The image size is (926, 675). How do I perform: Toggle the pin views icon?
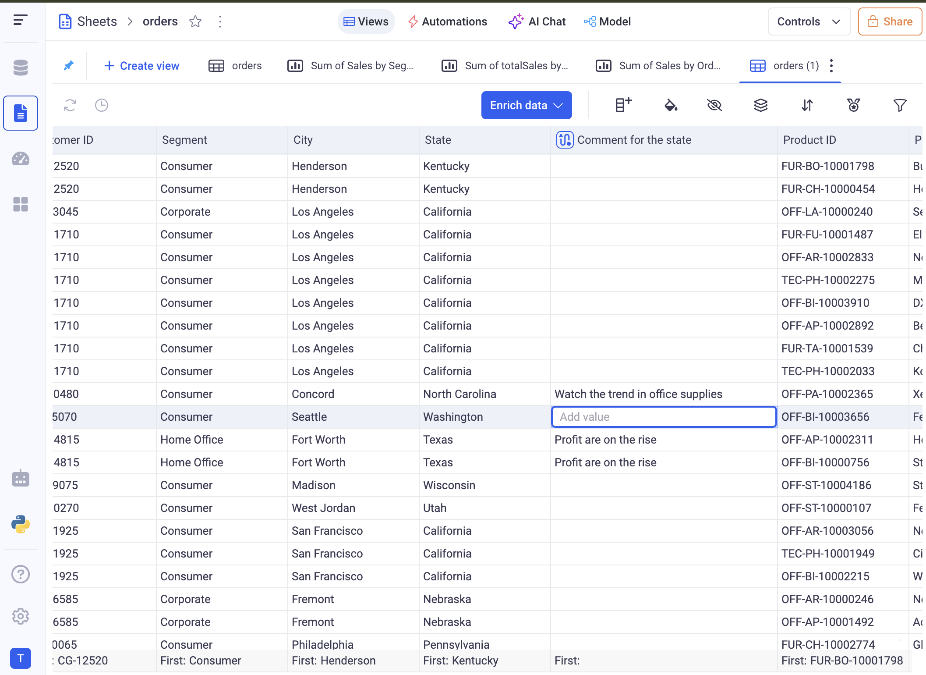point(69,66)
